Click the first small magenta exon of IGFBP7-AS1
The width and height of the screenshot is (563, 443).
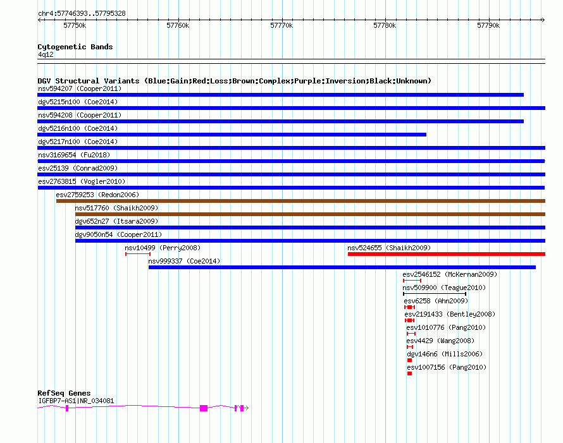point(67,408)
